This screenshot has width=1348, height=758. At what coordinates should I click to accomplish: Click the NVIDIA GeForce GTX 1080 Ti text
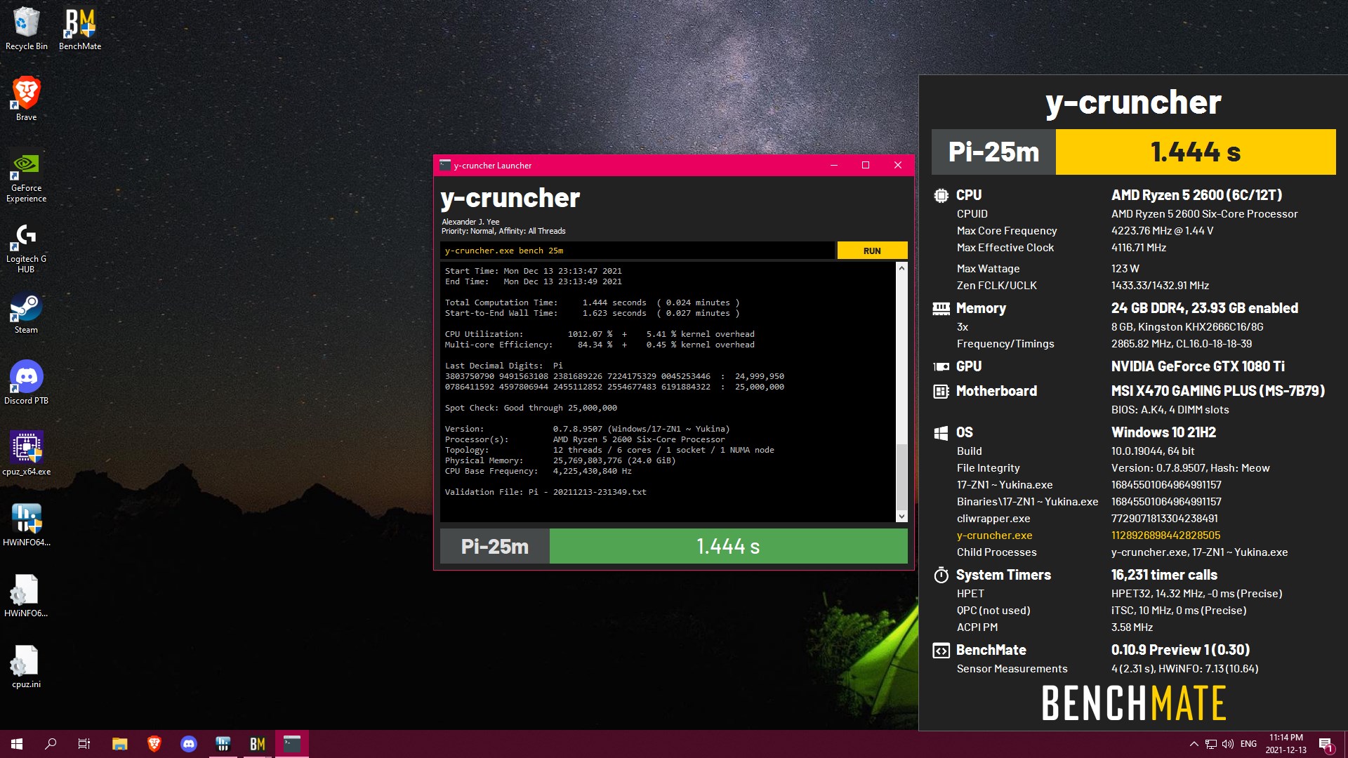[x=1198, y=366]
